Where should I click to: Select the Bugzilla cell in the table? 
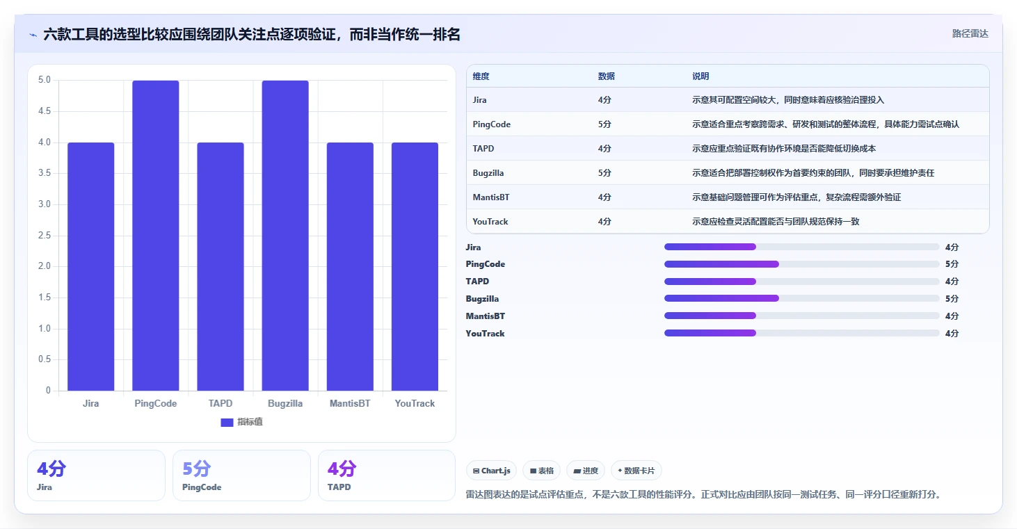[x=488, y=173]
